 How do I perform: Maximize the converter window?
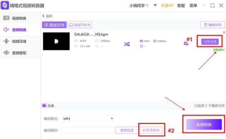click(x=213, y=5)
